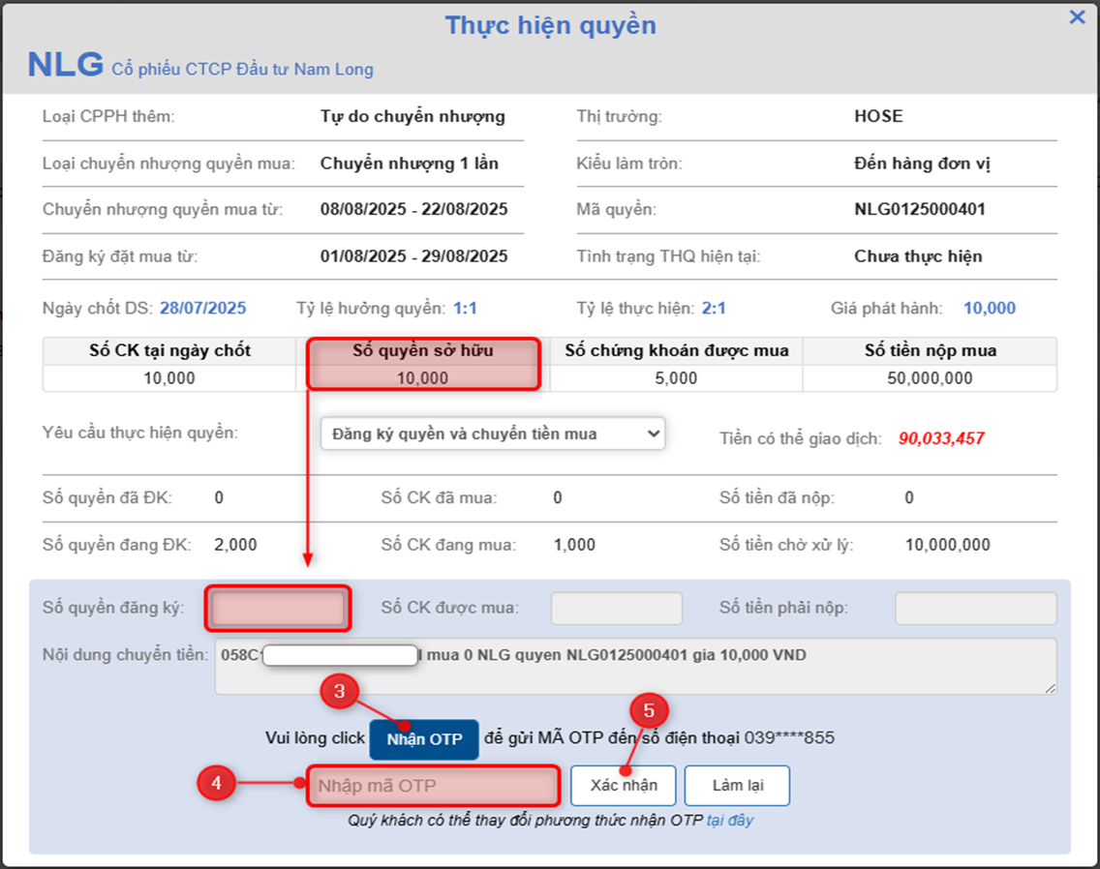Click the Nhận OTP button
Screen dimensions: 1100x869
pos(424,739)
